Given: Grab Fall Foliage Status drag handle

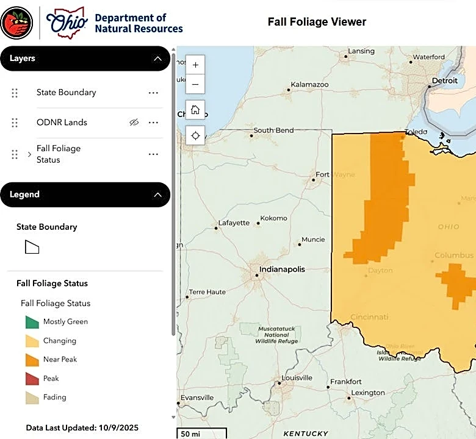Looking at the screenshot, I should click(15, 154).
